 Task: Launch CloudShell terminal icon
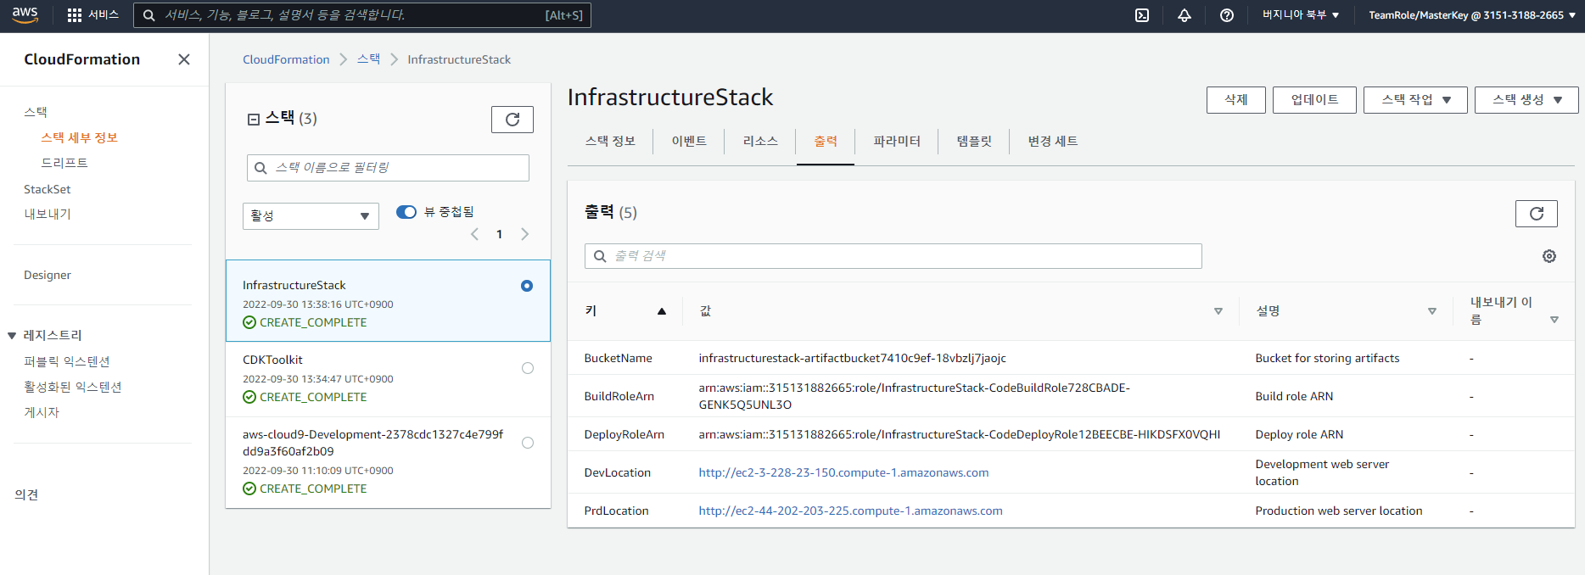pos(1142,15)
